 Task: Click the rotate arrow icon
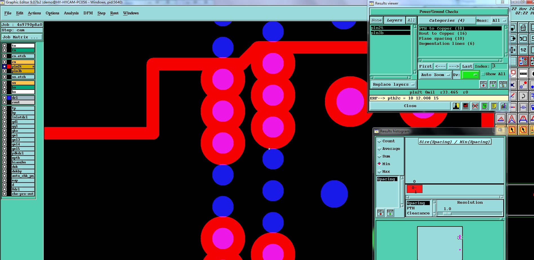point(523,96)
